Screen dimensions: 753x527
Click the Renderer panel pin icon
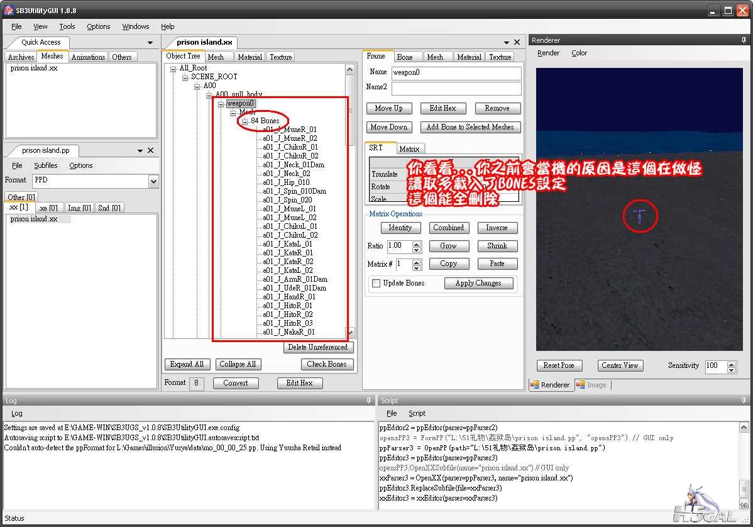coord(744,40)
